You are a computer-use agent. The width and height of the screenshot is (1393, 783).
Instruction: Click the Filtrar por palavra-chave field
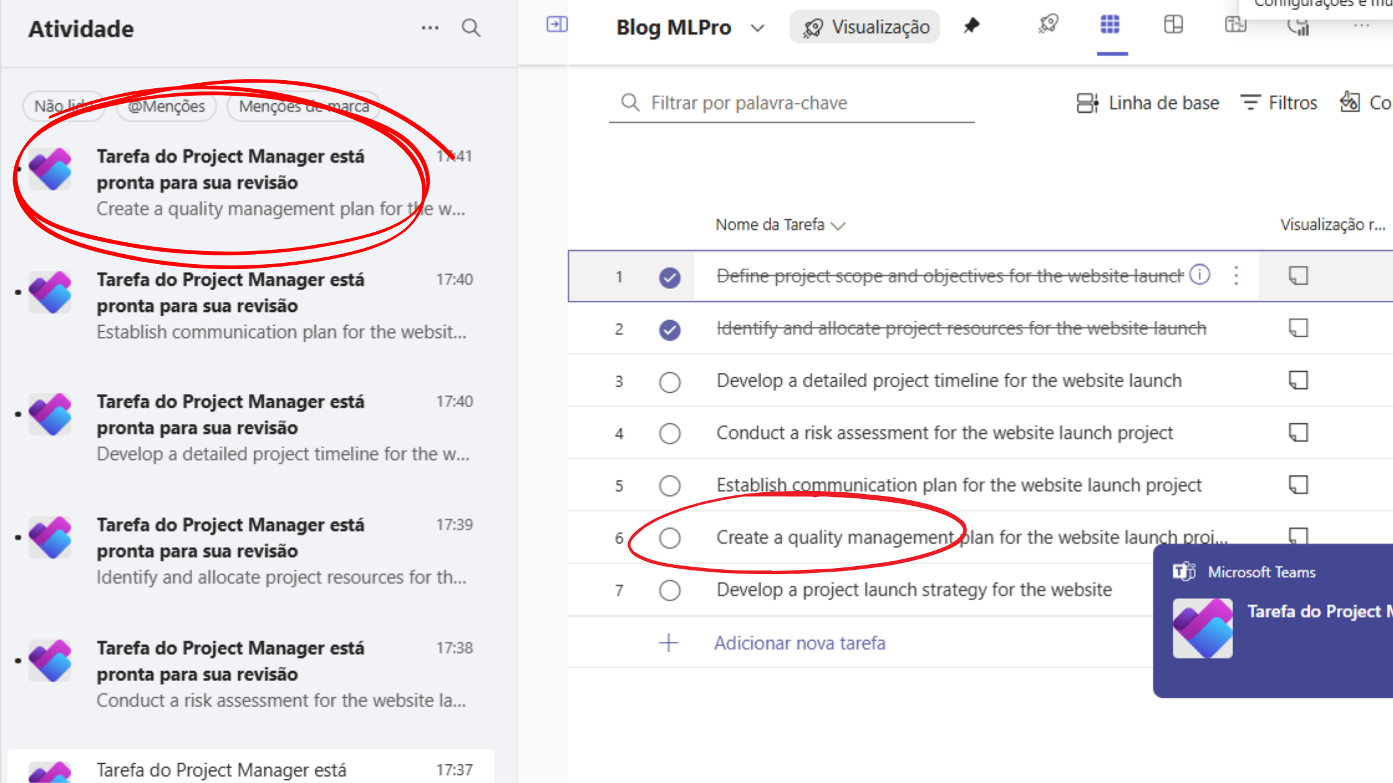792,103
